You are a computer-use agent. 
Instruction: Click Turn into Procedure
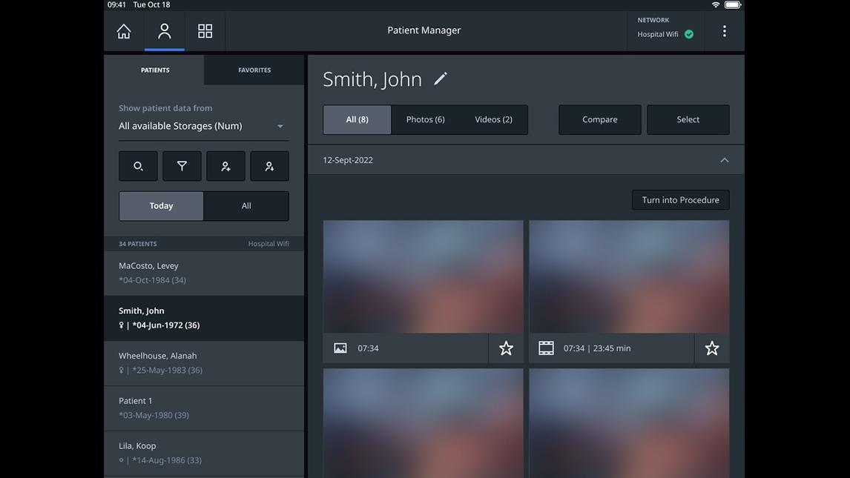pos(680,200)
